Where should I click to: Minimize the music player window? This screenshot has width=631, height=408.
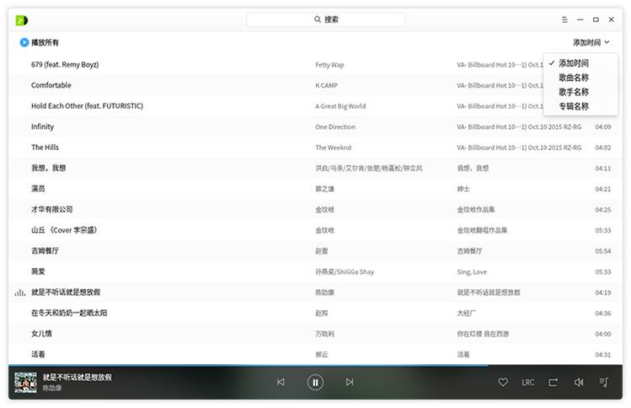pyautogui.click(x=580, y=19)
